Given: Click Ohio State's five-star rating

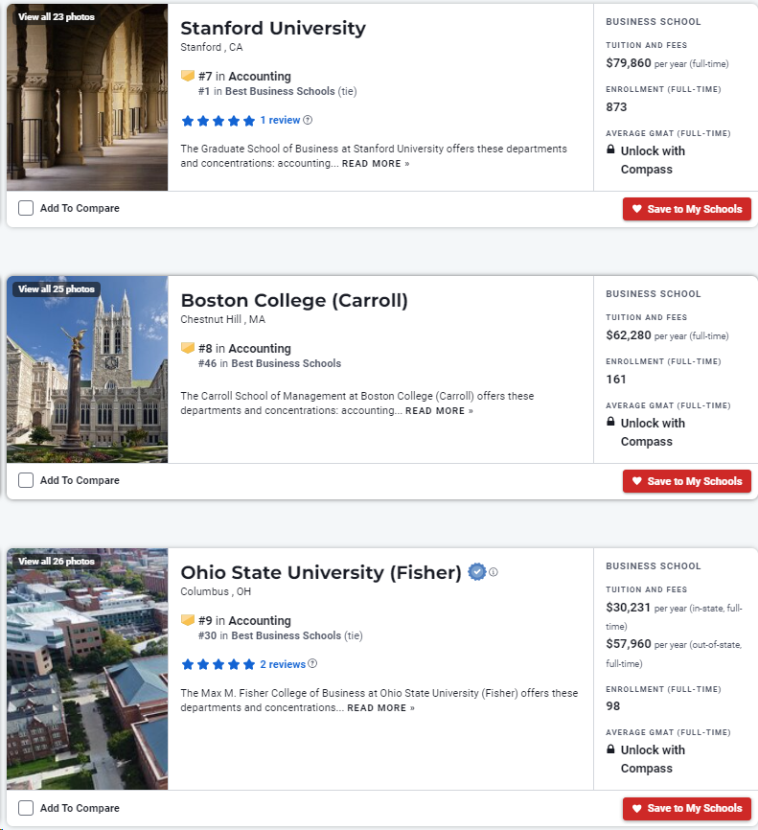Looking at the screenshot, I should 218,664.
